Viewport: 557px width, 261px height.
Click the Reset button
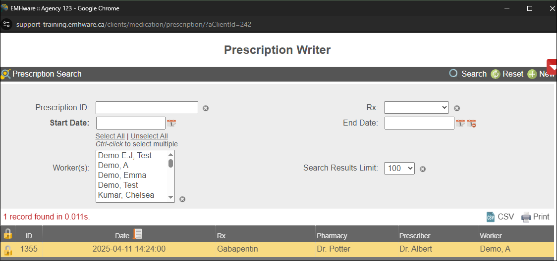507,74
